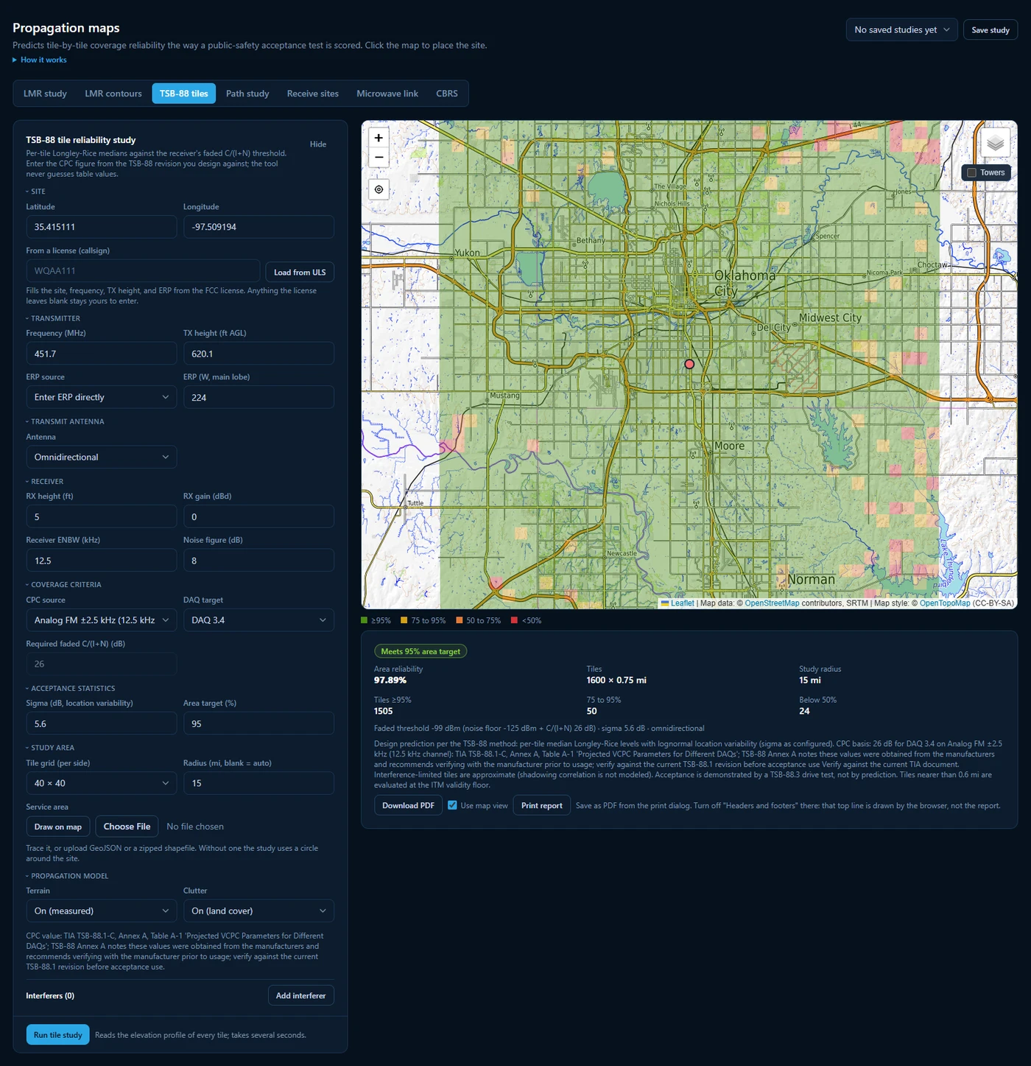The height and width of the screenshot is (1066, 1031).
Task: Switch to the LMR study tab
Action: click(45, 94)
